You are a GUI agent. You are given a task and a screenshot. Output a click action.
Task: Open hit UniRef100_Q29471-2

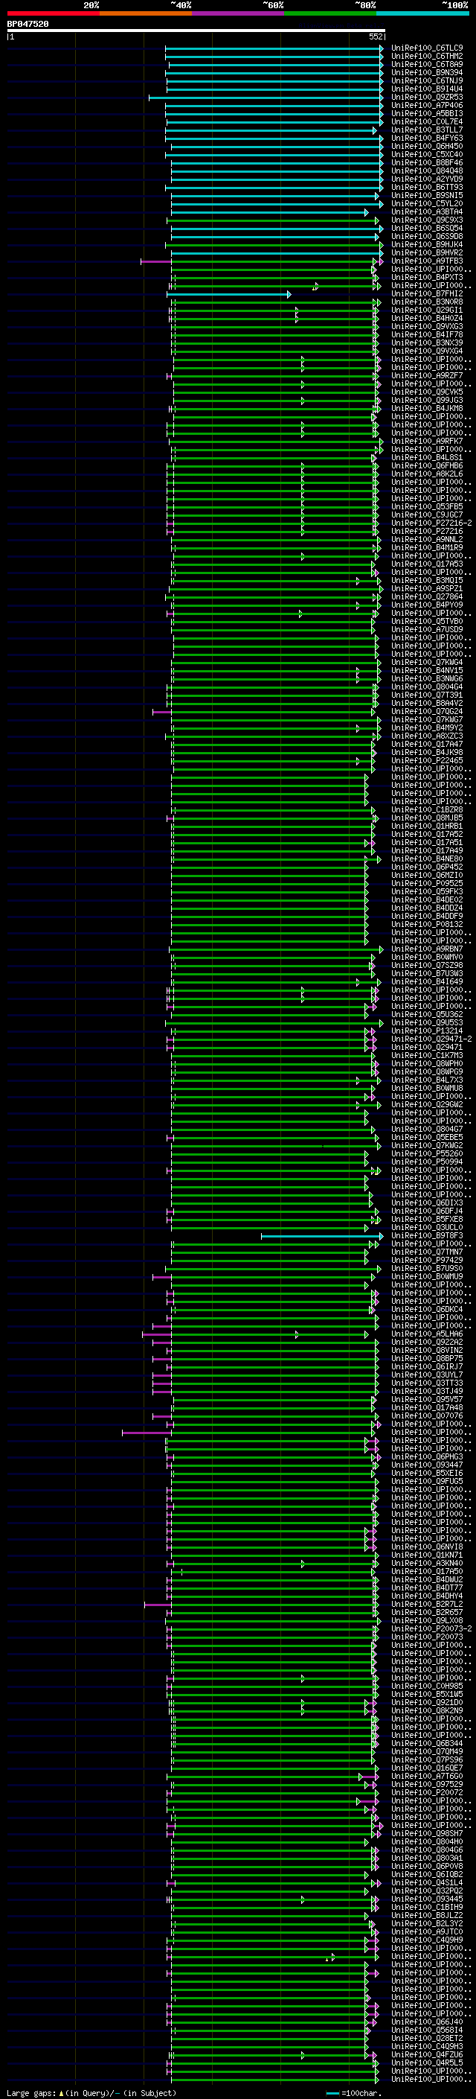click(x=431, y=1039)
